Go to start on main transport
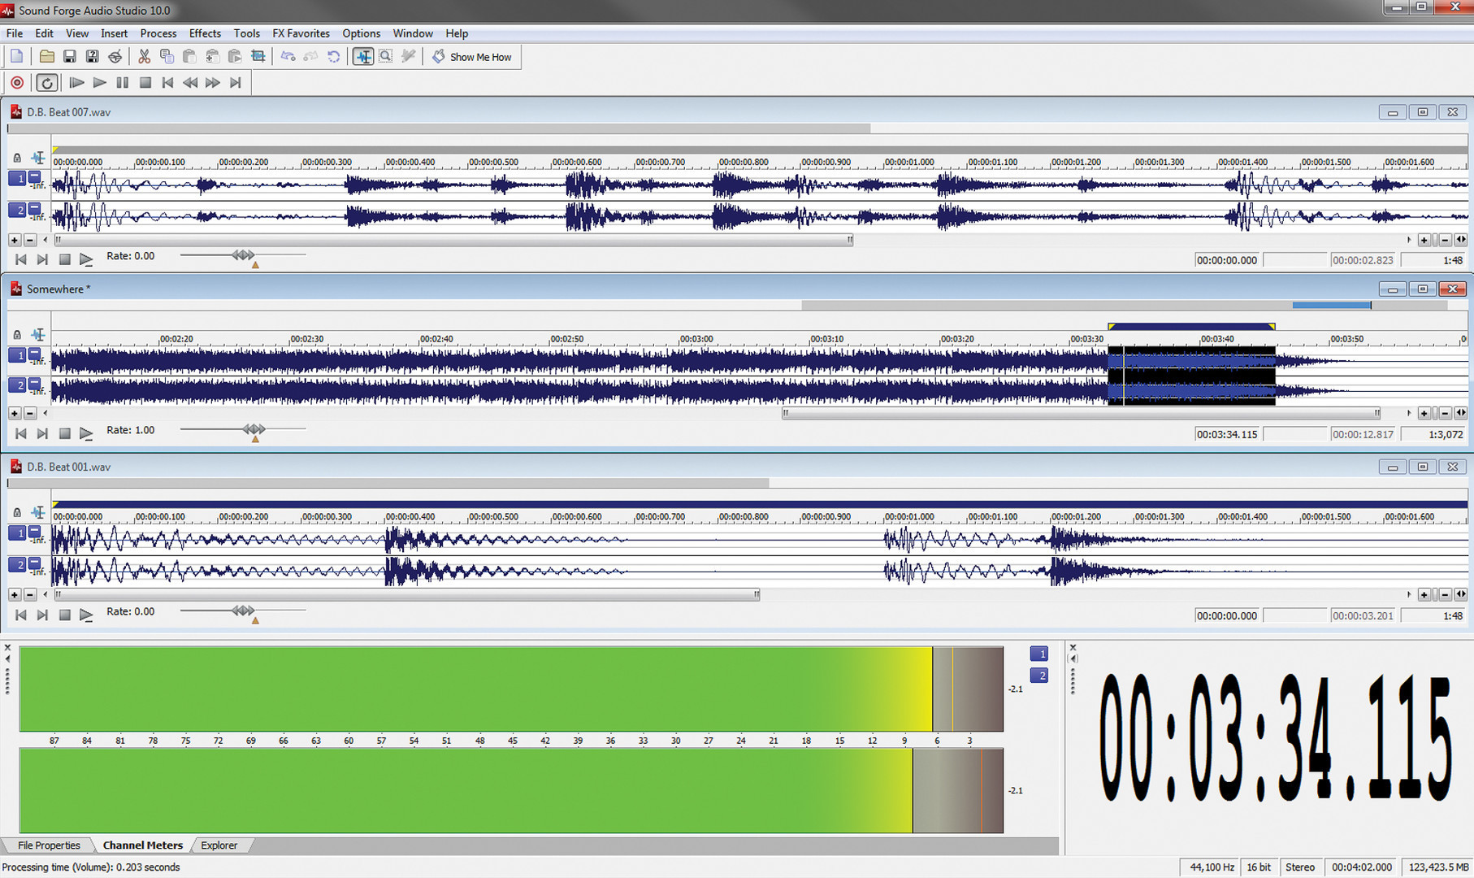 pyautogui.click(x=167, y=83)
